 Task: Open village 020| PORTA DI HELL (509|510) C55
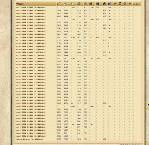click(31, 64)
